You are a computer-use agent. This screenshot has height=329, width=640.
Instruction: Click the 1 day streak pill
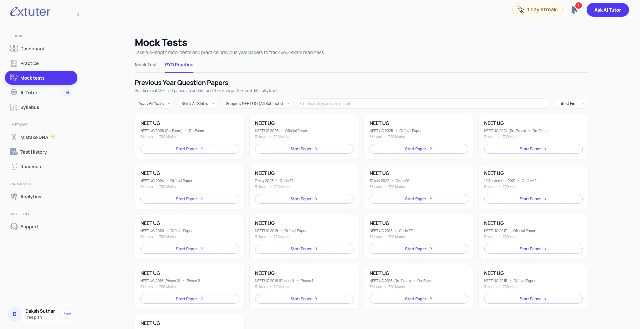pyautogui.click(x=537, y=10)
